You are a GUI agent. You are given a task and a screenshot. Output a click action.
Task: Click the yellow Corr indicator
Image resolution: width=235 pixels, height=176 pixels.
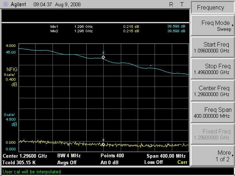(x=182, y=162)
